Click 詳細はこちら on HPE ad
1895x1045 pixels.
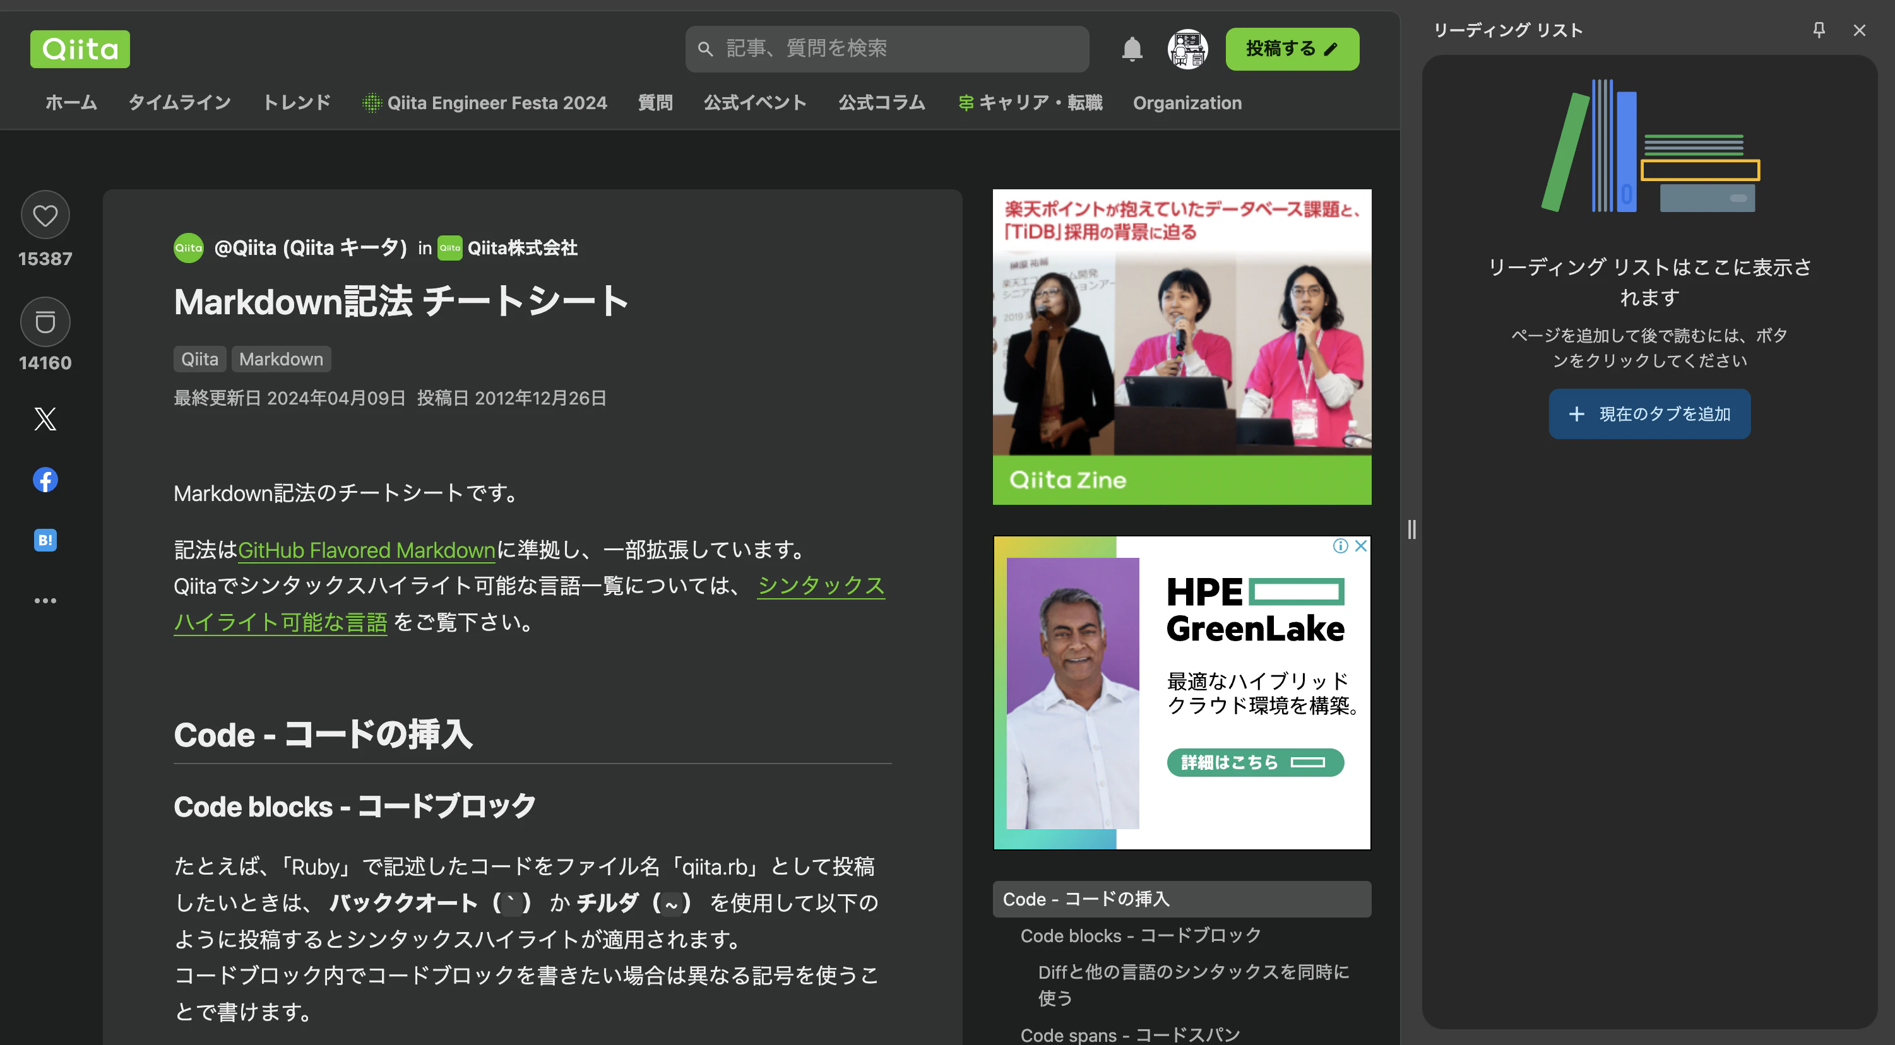tap(1255, 762)
